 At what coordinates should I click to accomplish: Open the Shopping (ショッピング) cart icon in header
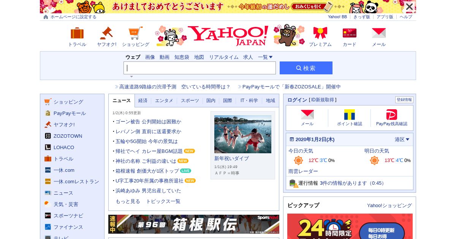coord(136,33)
